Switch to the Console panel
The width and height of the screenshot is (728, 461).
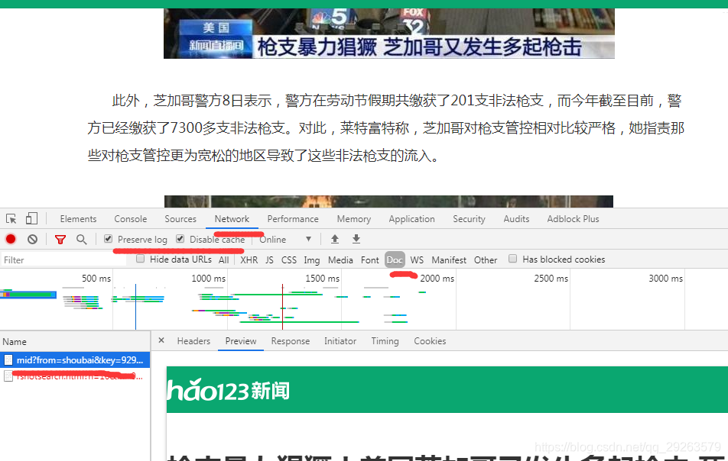coord(130,218)
